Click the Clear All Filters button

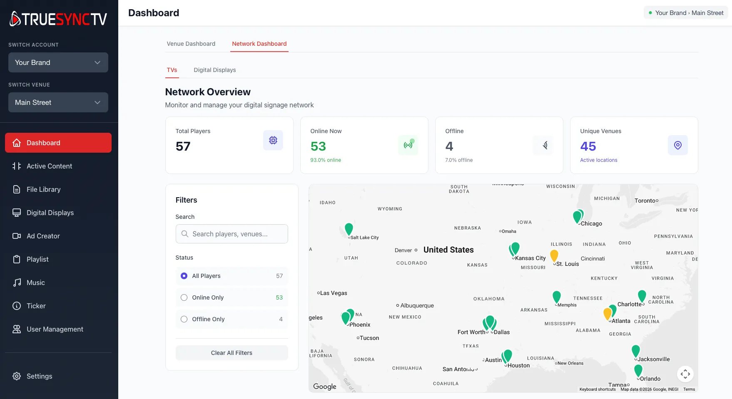(x=232, y=353)
